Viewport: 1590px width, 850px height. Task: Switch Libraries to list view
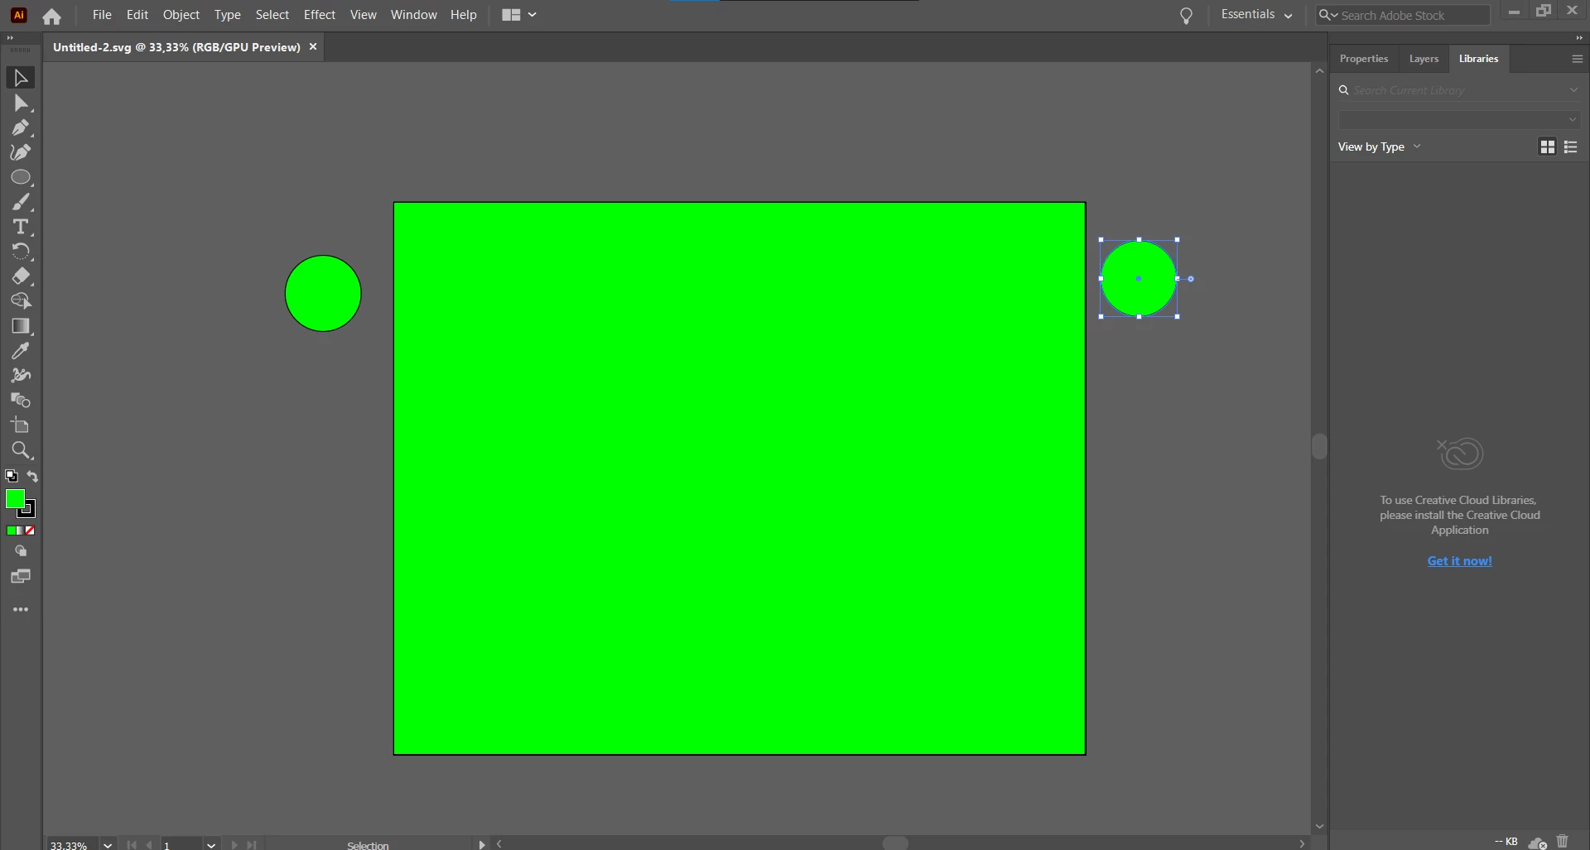[x=1570, y=146]
